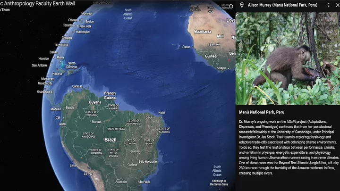The width and height of the screenshot is (340, 191).
Task: Click the Miami city label
Action: click(x=60, y=58)
